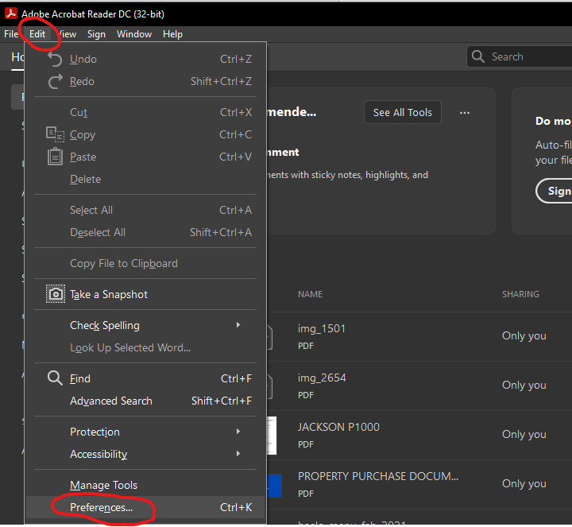Open the img_2654 file
Viewport: 572px width, 527px height.
tap(322, 378)
